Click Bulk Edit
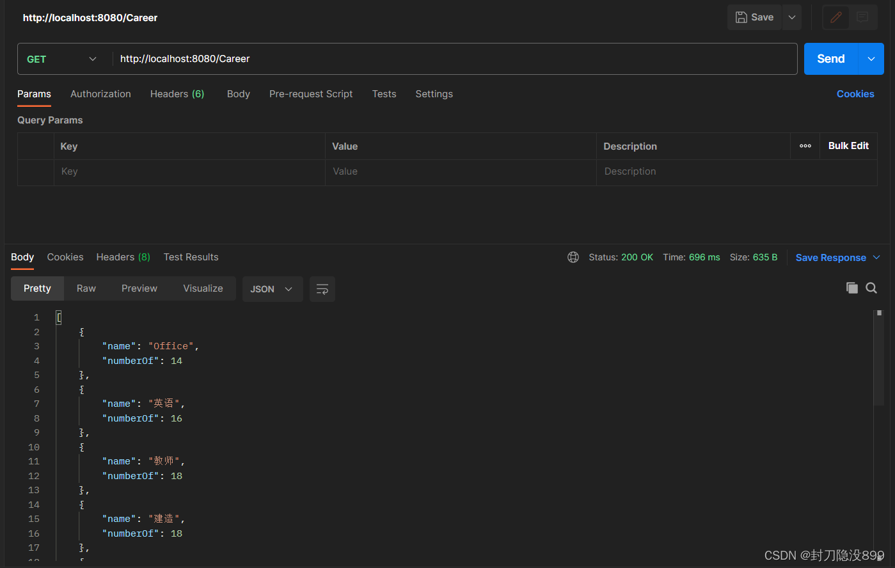The image size is (895, 568). tap(848, 146)
